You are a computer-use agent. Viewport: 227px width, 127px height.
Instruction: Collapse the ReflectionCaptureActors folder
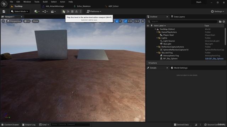tap(157, 47)
